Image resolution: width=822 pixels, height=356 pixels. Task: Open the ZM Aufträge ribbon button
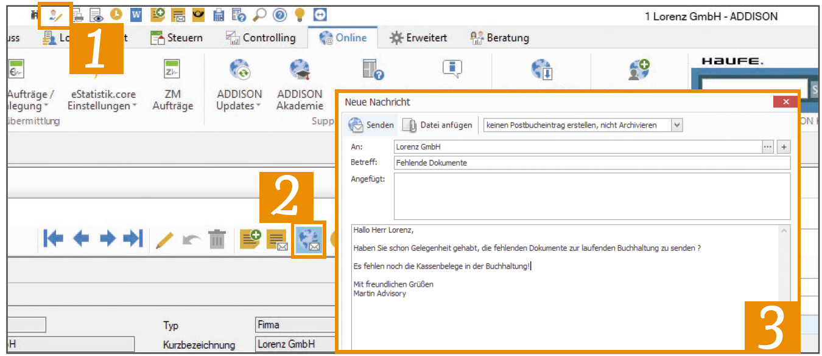click(173, 84)
